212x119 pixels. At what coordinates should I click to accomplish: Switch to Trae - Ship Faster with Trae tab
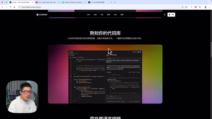pyautogui.click(x=47, y=2)
